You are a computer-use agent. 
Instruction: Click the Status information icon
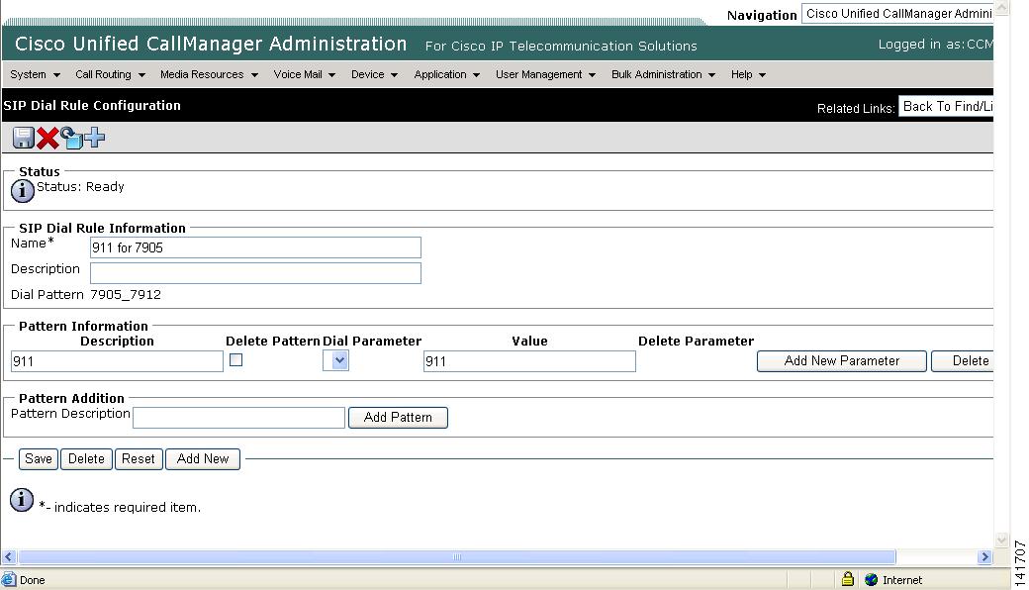[23, 191]
